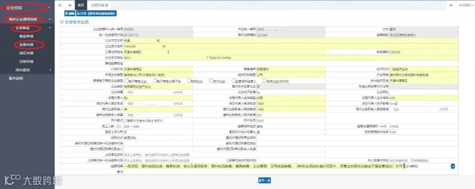Toggle the sidebar hamburger menu icon
This screenshot has height=189, width=475.
pos(60,5)
